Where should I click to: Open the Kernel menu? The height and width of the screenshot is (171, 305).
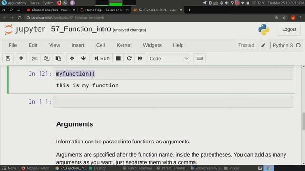point(124,45)
